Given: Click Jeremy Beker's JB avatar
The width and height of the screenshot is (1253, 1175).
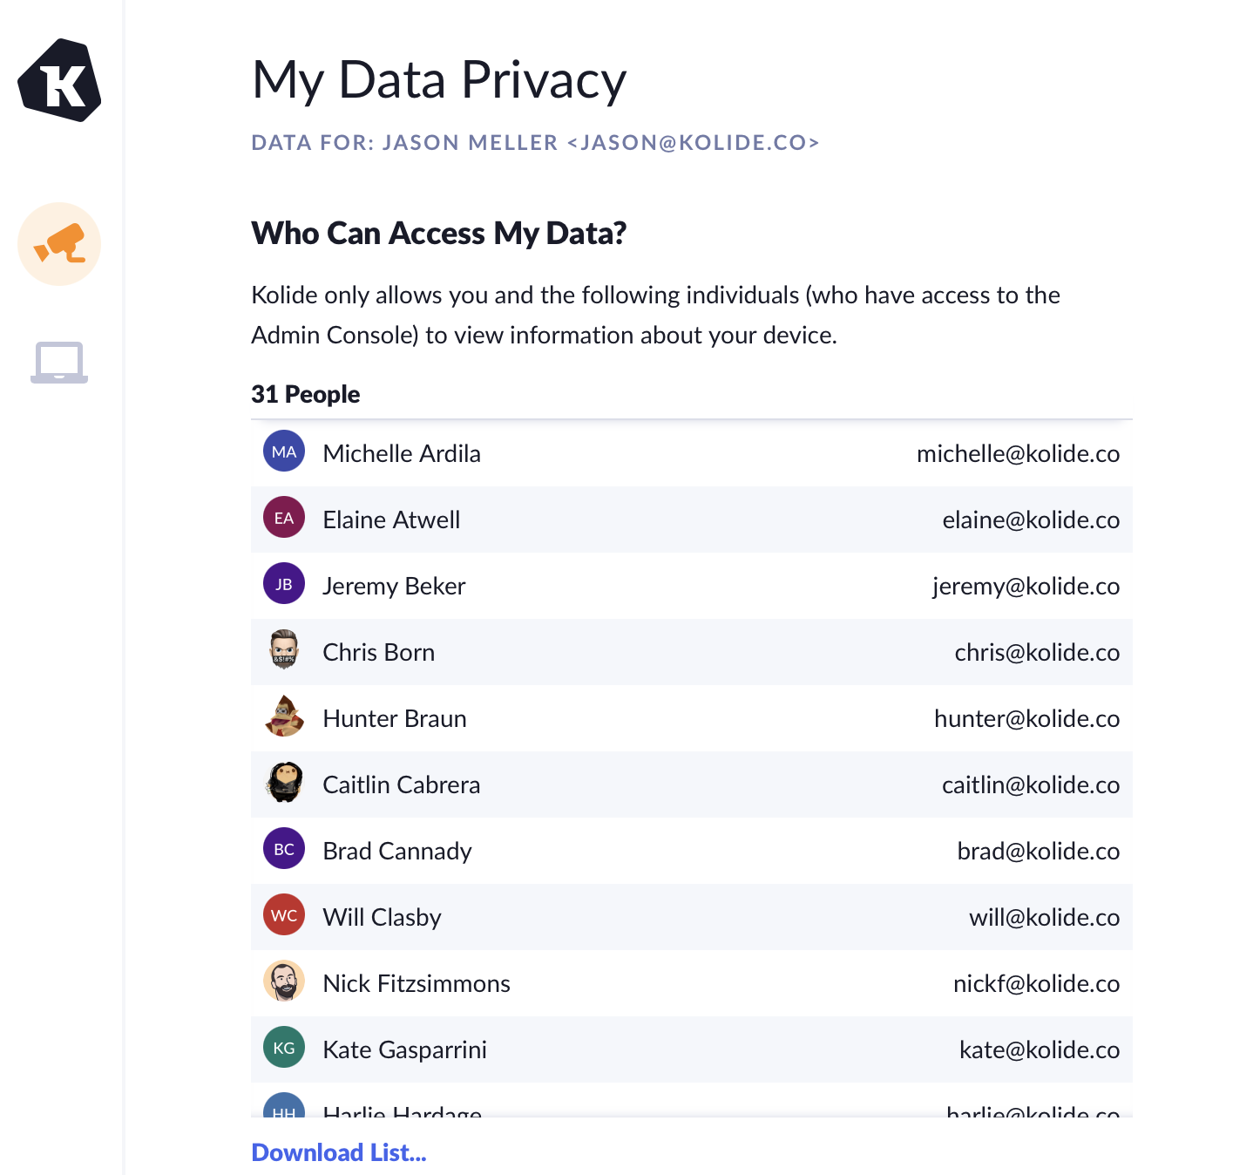Looking at the screenshot, I should point(284,584).
